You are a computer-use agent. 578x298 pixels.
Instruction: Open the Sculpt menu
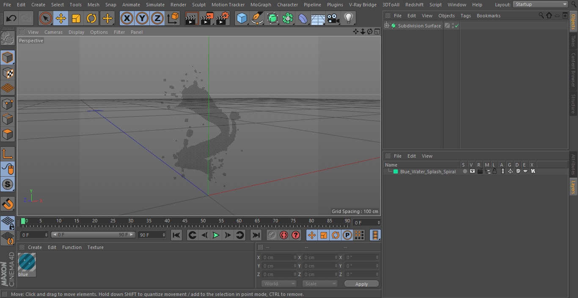click(198, 5)
